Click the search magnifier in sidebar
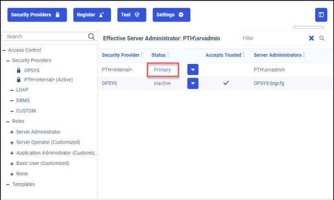Viewport: 334px width, 200px height. [x=91, y=37]
